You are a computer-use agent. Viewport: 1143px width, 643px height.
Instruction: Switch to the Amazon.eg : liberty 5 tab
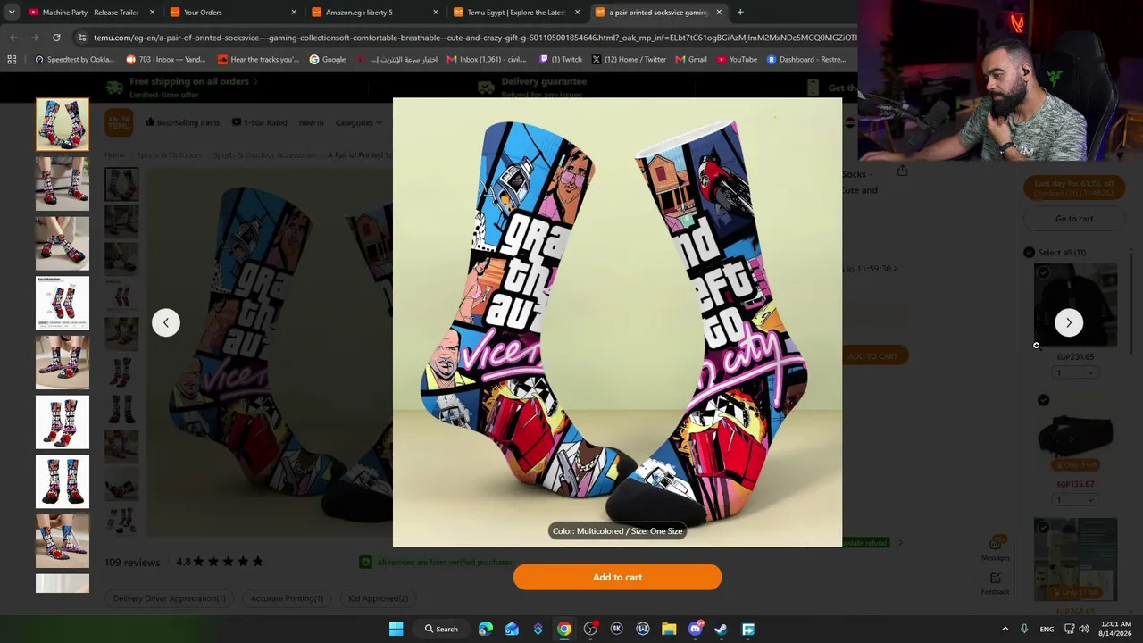375,13
